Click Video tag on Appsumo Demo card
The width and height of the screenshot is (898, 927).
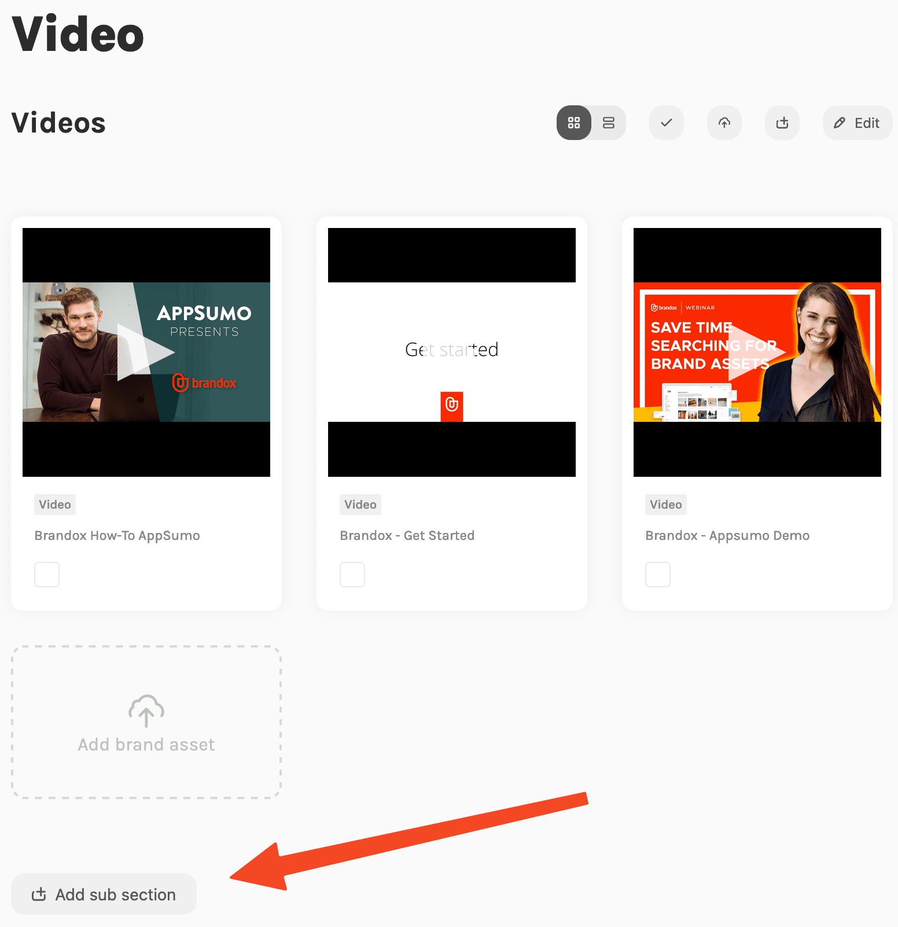coord(666,505)
